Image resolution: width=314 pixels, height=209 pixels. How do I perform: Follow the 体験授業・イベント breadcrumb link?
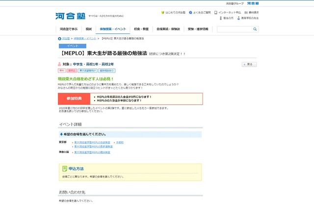[85, 38]
